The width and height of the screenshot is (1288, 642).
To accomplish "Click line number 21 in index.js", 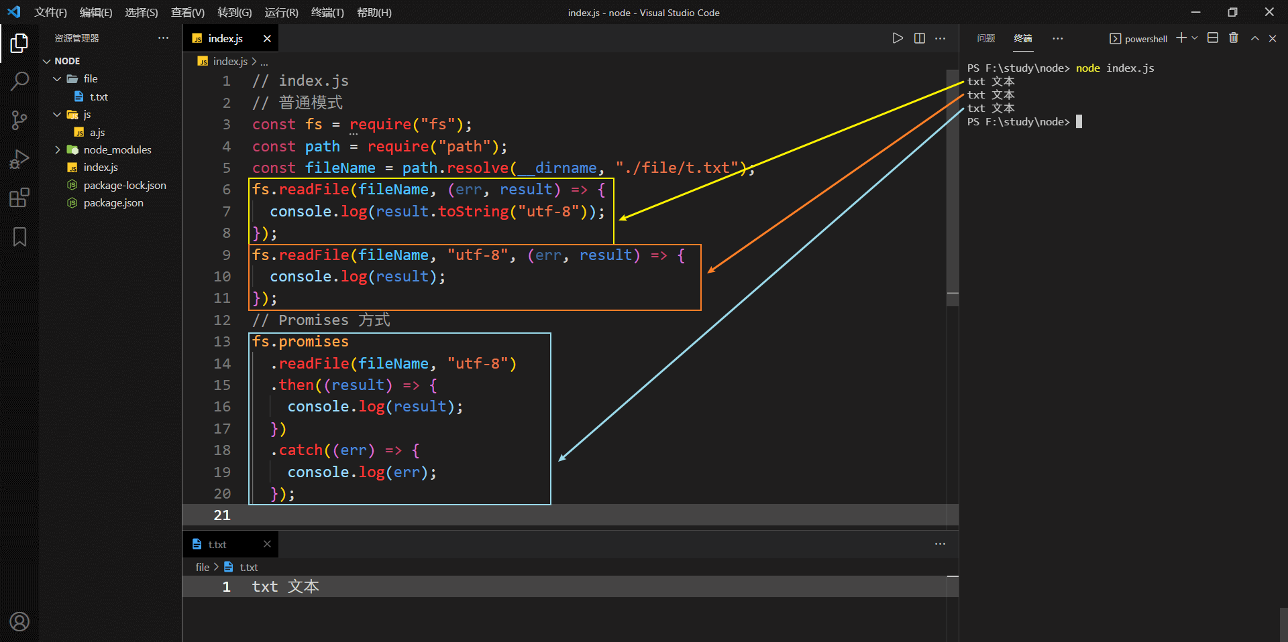I will click(x=222, y=515).
